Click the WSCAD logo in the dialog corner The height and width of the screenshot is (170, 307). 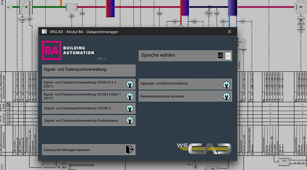(204, 148)
